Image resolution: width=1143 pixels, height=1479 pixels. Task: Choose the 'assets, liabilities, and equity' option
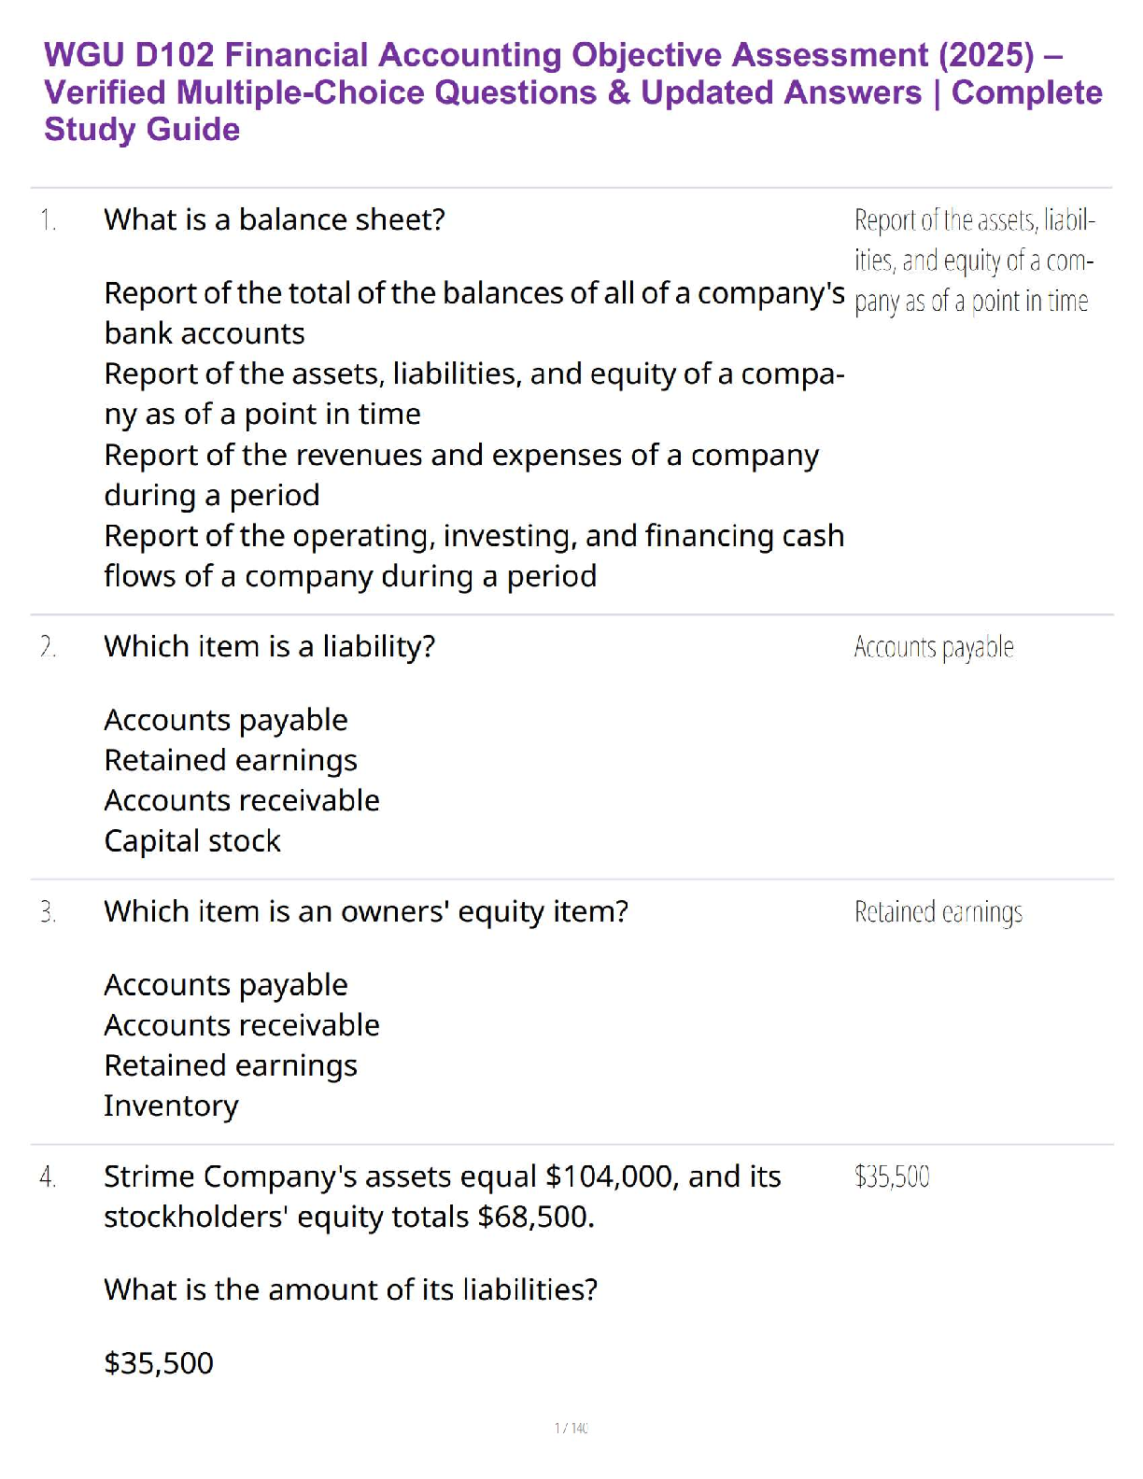click(473, 393)
